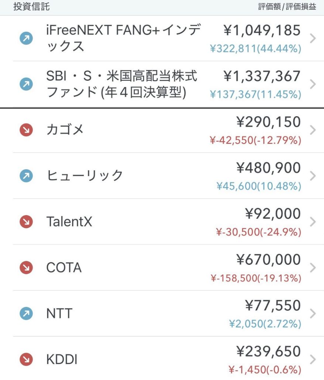
Task: Click the ¥1,337,367 valuation amount
Action: [x=262, y=76]
